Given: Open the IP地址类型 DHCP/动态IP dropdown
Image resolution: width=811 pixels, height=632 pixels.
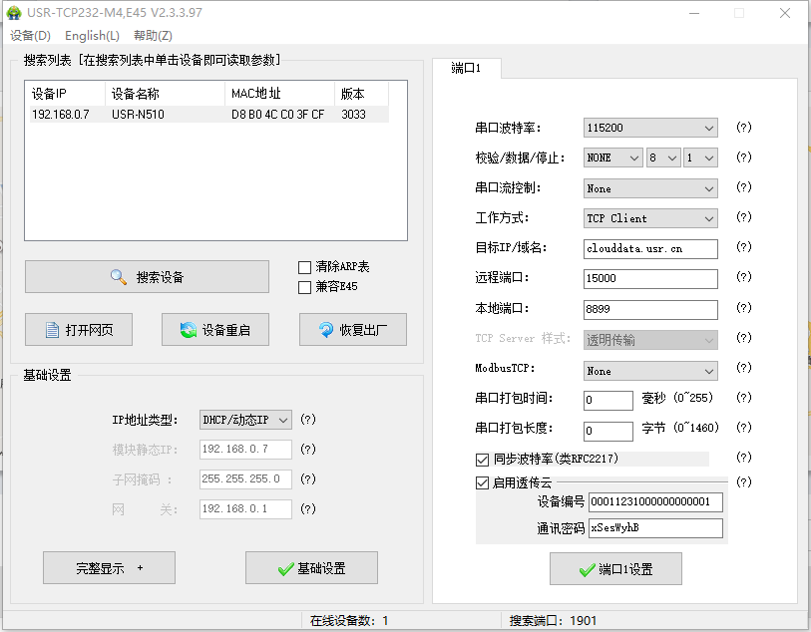Looking at the screenshot, I should tap(245, 420).
